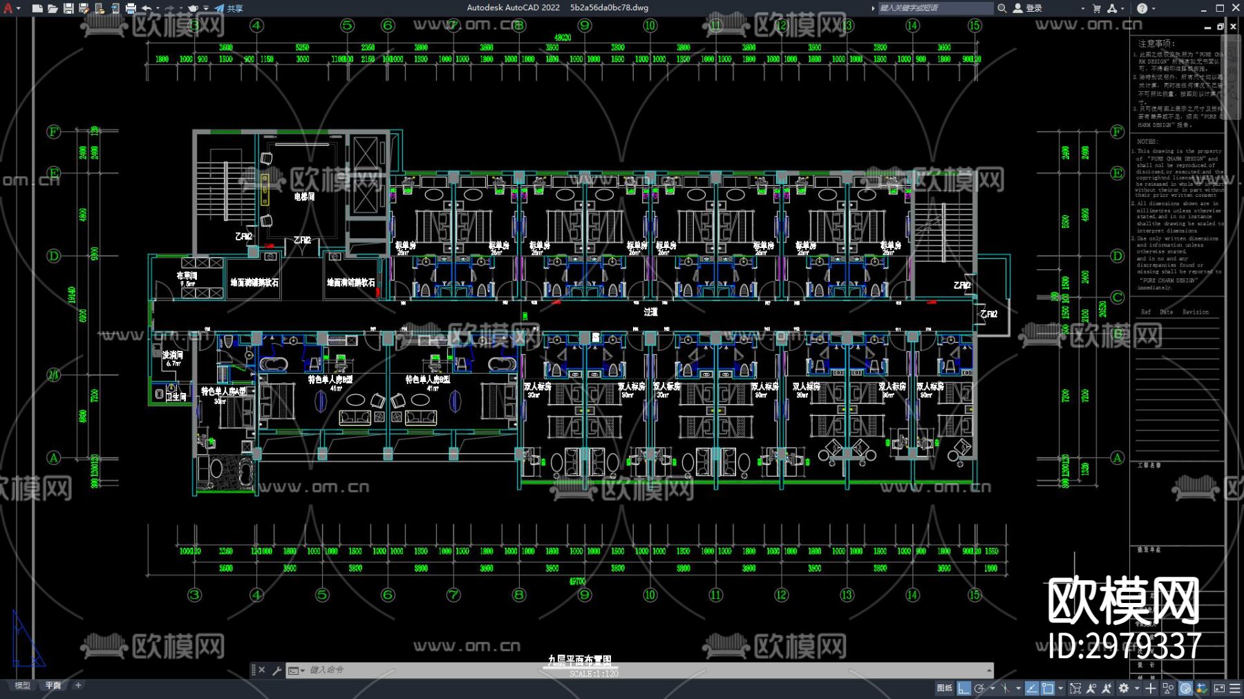Click the 布草间 room label
The image size is (1244, 699).
point(187,276)
